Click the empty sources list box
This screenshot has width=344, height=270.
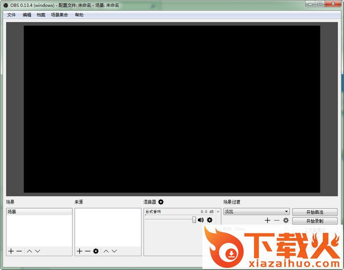pyautogui.click(x=108, y=227)
